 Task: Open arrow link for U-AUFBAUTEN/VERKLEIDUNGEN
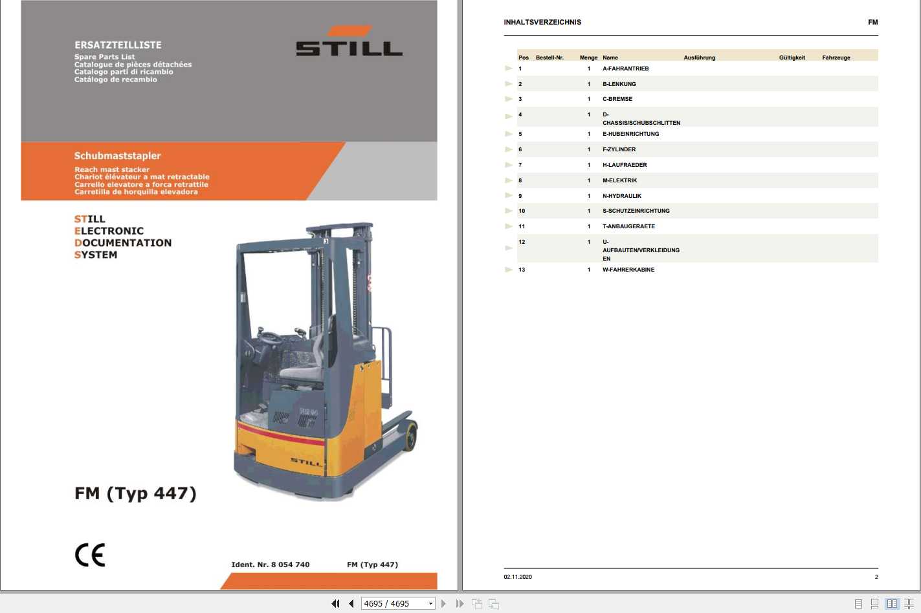coord(509,248)
